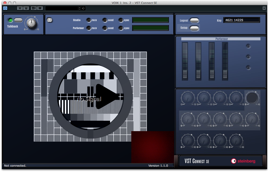Toggle middle round button in Performer panel

point(248,57)
